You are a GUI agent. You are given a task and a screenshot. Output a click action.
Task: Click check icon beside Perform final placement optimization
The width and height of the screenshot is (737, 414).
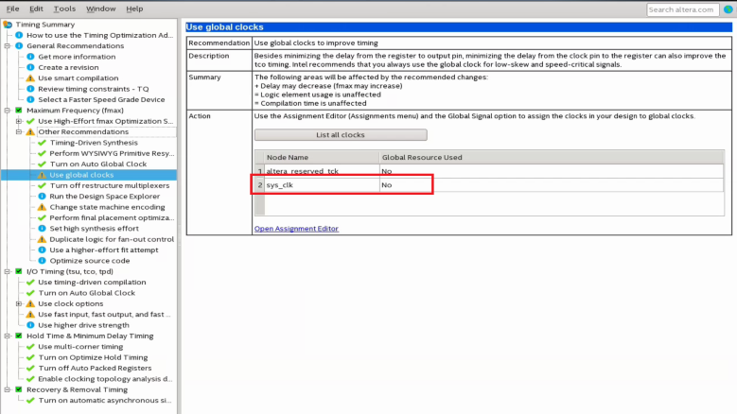pos(42,217)
